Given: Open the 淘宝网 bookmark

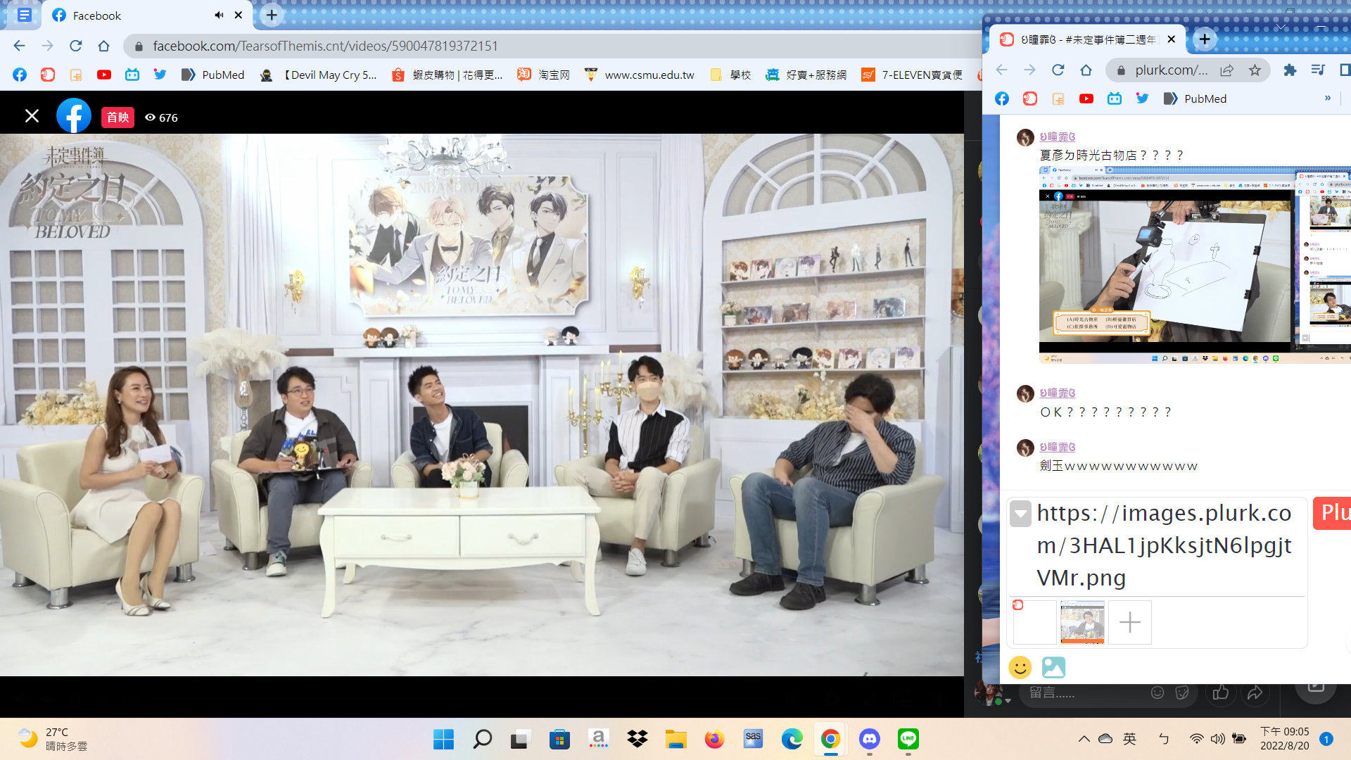Looking at the screenshot, I should [x=544, y=75].
